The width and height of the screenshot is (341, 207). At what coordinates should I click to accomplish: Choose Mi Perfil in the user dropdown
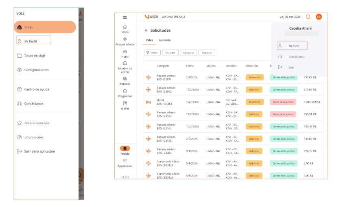coord(292,46)
